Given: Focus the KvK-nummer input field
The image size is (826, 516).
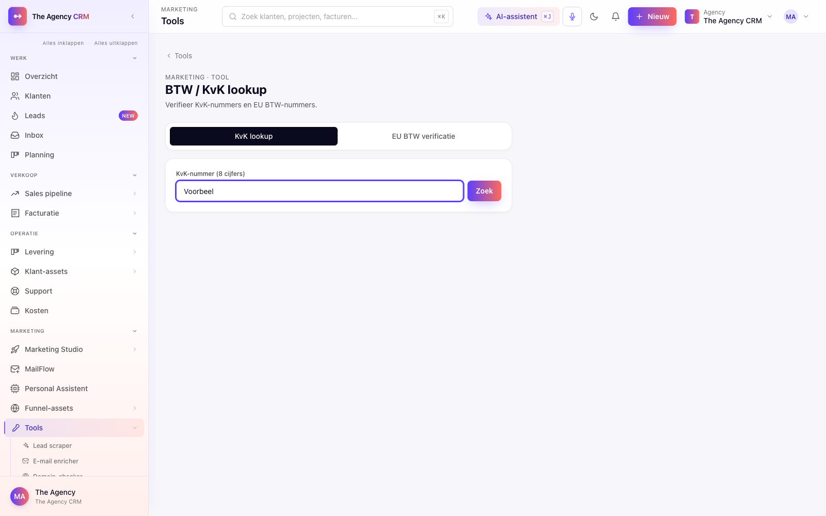Looking at the screenshot, I should pyautogui.click(x=320, y=191).
